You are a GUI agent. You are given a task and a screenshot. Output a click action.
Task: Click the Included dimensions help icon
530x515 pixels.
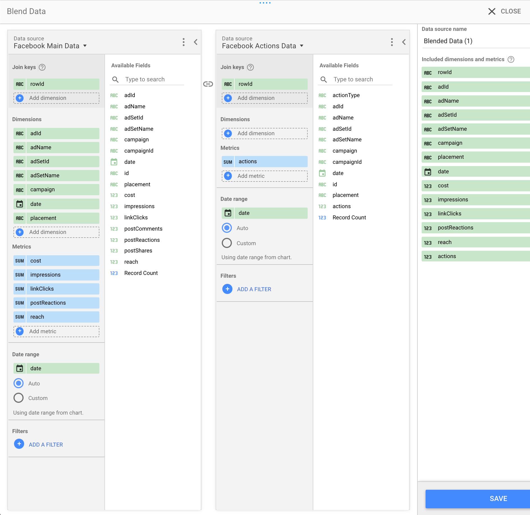(x=511, y=59)
